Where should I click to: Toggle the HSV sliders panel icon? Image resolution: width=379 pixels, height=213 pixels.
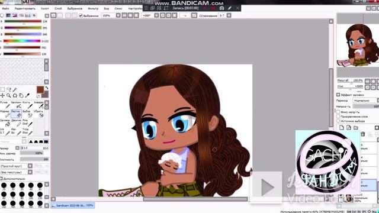point(15,15)
